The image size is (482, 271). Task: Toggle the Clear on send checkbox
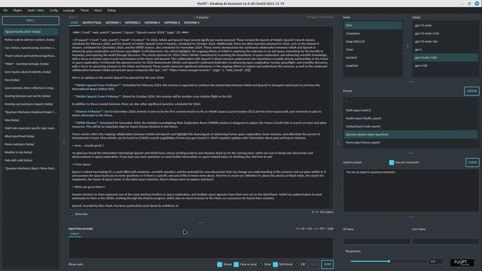[x=236, y=264]
